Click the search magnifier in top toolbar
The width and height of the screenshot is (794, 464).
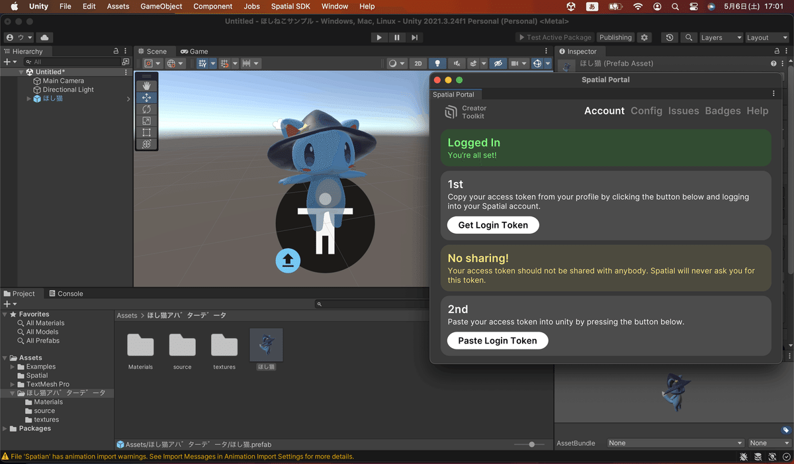689,38
